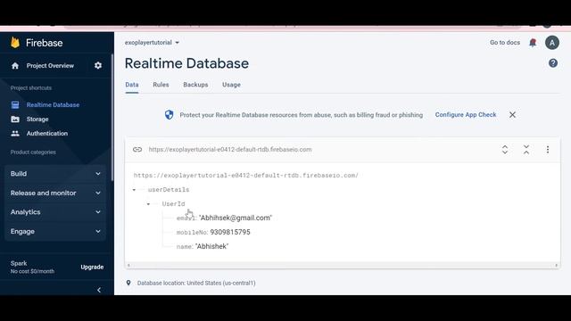The image size is (571, 321).
Task: Switch to the Backups tab
Action: point(195,85)
